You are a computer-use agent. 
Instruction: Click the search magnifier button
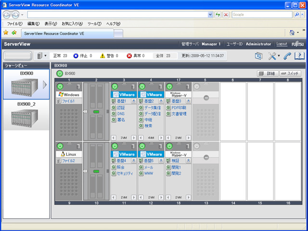[x=297, y=14]
